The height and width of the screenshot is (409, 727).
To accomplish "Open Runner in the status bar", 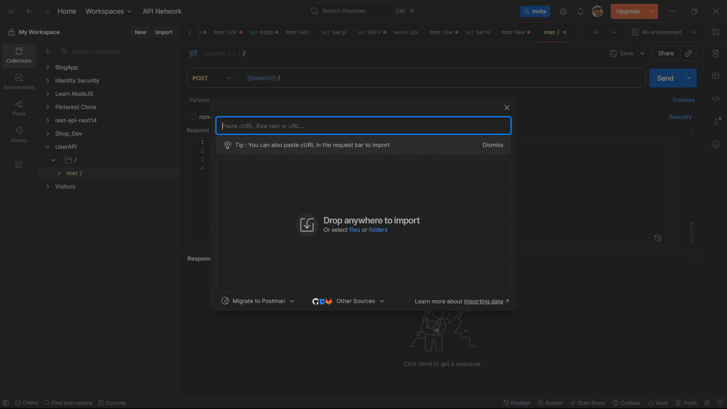I will click(550, 403).
